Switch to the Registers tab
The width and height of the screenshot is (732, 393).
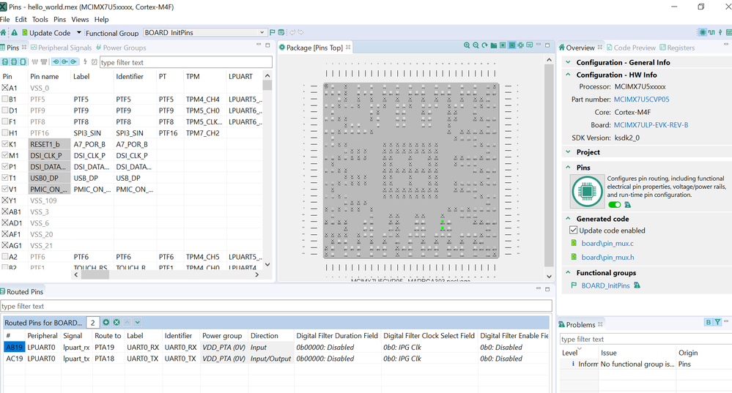677,48
